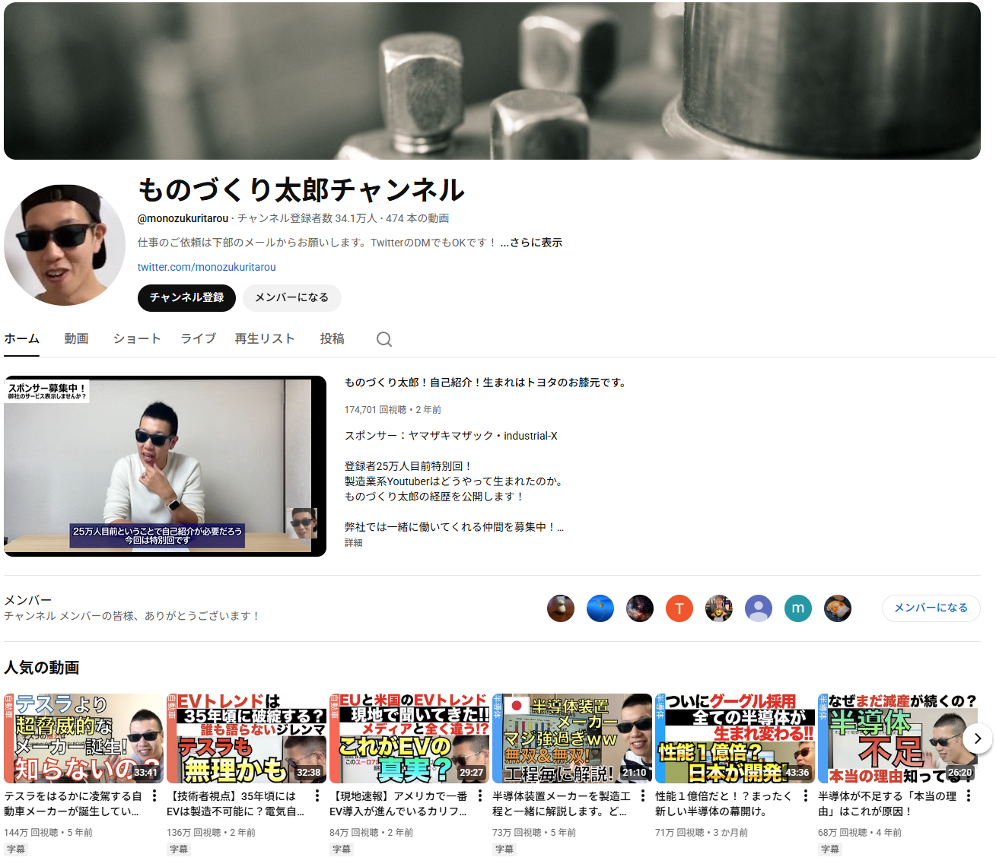The height and width of the screenshot is (867, 996).
Task: Play the featured self-introduction video
Action: pos(164,465)
